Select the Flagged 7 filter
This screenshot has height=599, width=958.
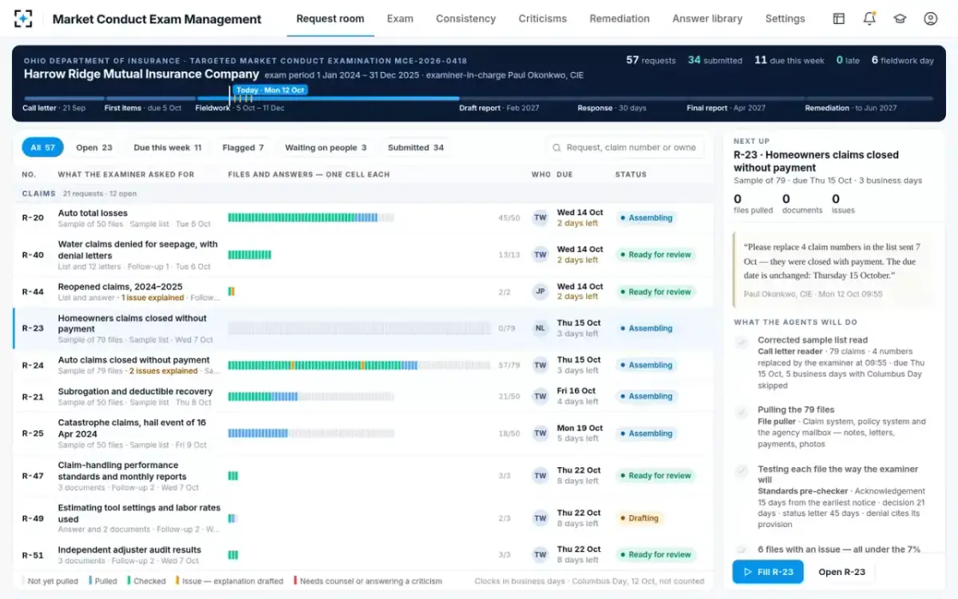tap(243, 148)
